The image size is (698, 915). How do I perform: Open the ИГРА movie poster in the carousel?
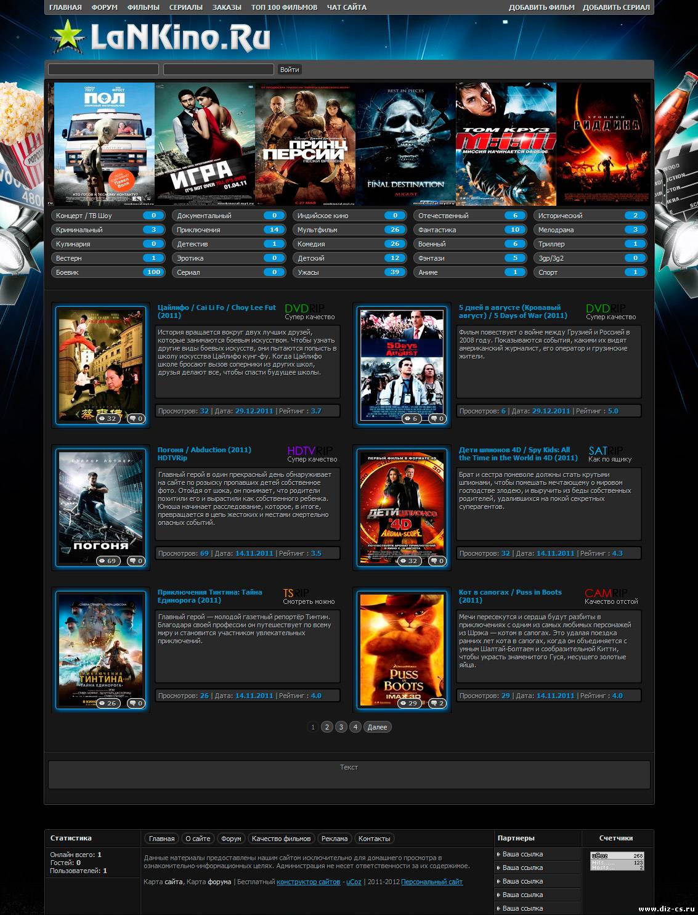[x=205, y=144]
